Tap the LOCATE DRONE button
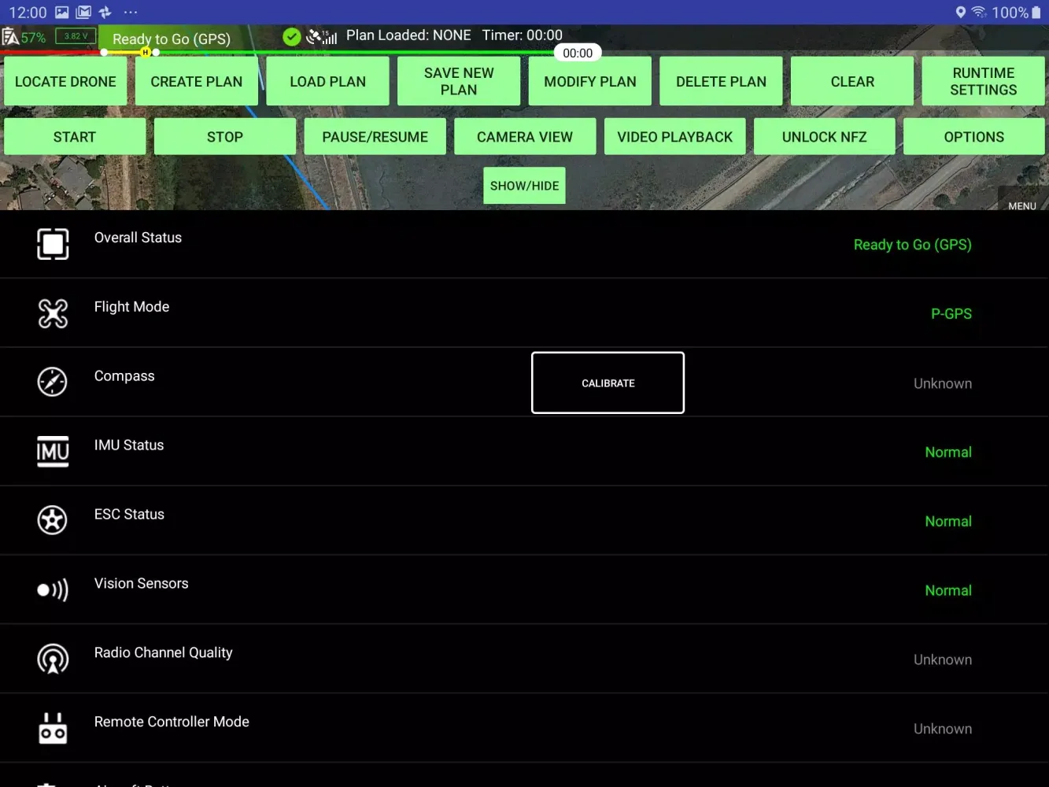The height and width of the screenshot is (787, 1049). [x=65, y=81]
